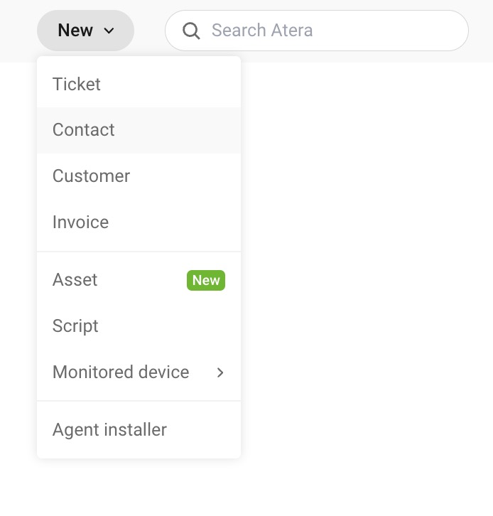Screen dimensions: 493x516
Task: Collapse the New dropdown button
Action: coord(85,31)
